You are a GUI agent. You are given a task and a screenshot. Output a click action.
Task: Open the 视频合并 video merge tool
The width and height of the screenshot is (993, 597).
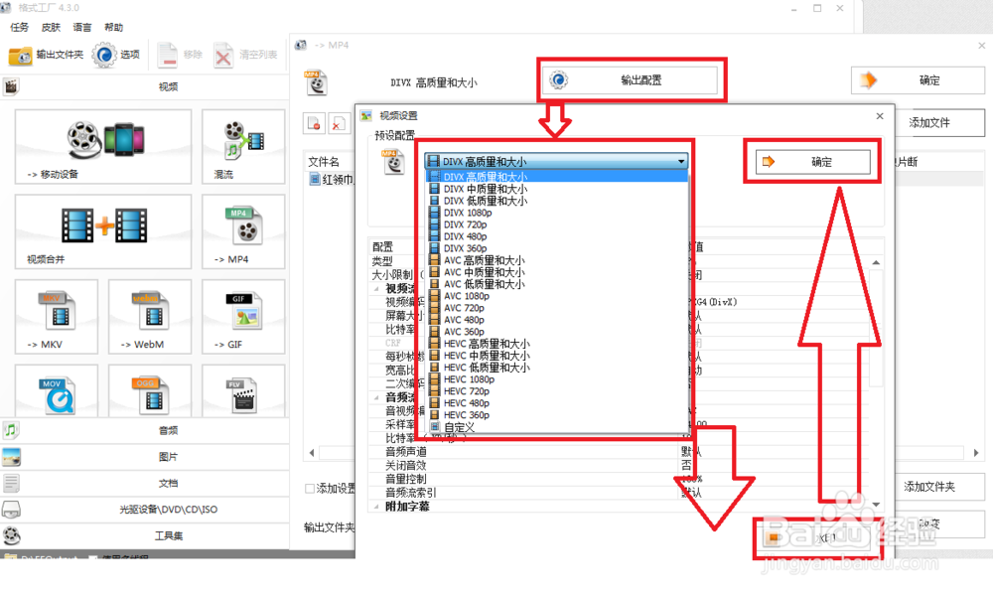103,230
